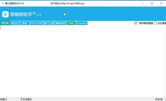Click inside the empty source code text area
This screenshot has height=101, width=166.
coord(83,61)
